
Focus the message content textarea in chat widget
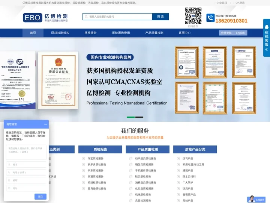[26, 152]
